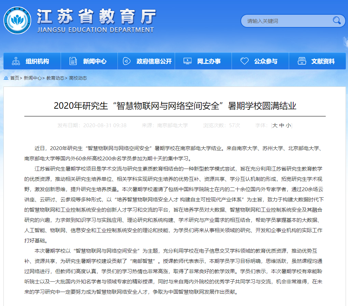Click the 文献资料 printer icon
This screenshot has width=348, height=306.
click(x=302, y=61)
